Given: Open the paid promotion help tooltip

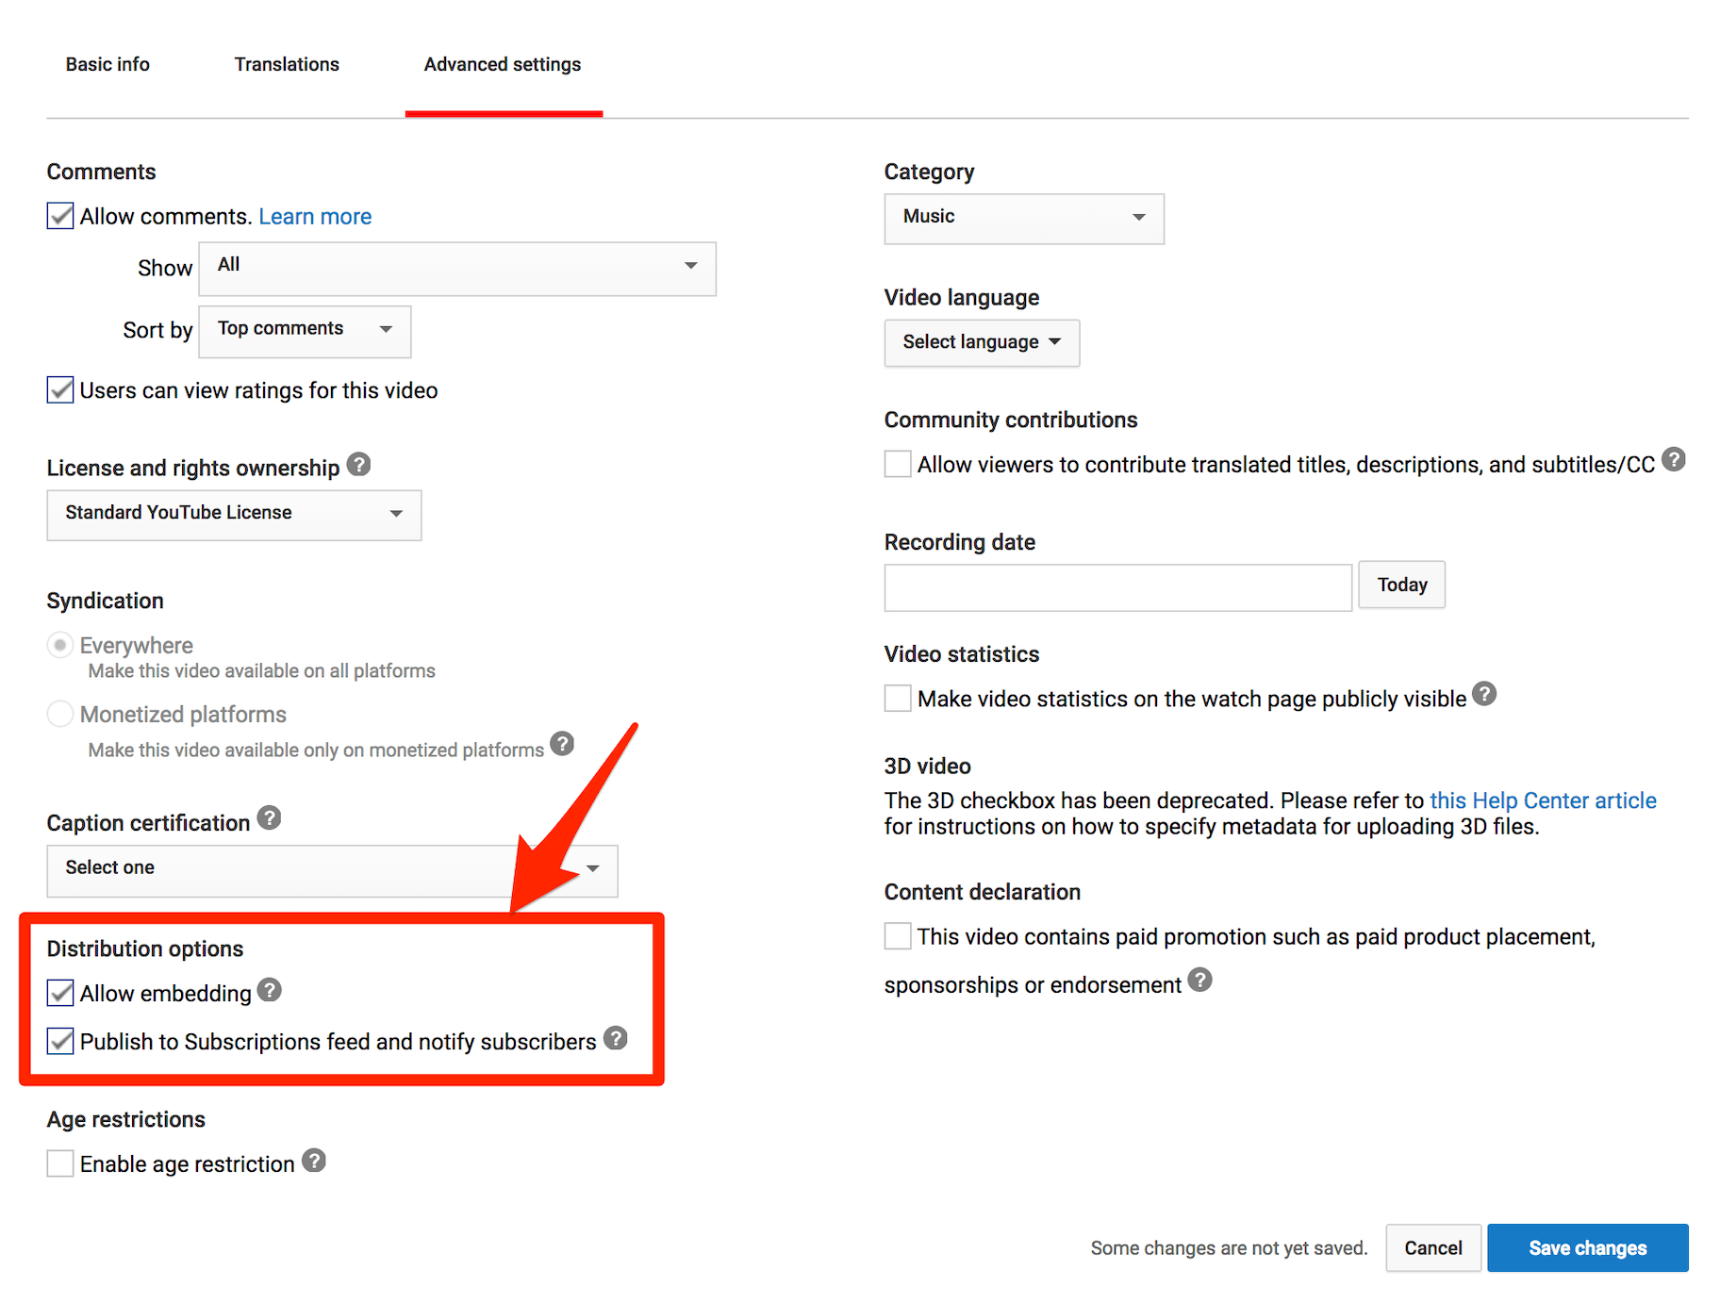Looking at the screenshot, I should (1200, 981).
